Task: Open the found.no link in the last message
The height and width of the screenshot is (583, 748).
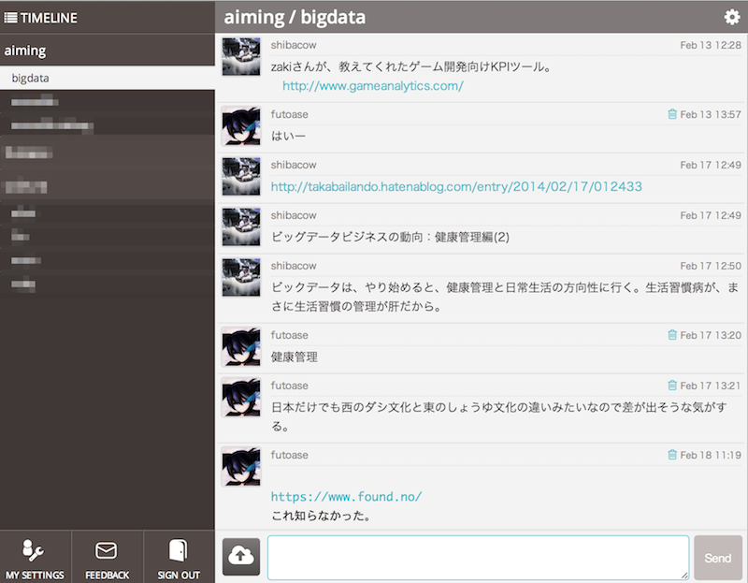Action: click(348, 499)
